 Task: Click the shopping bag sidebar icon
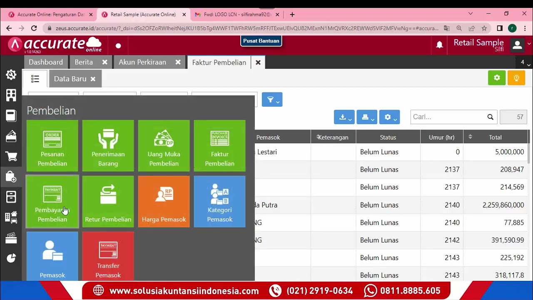11,177
